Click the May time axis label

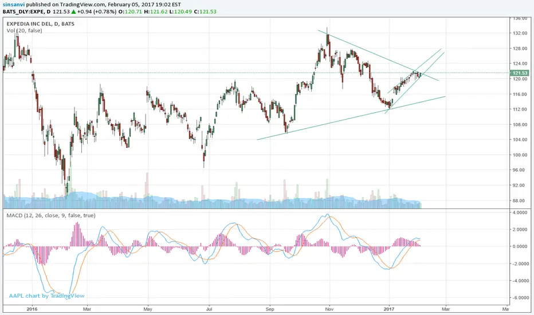pos(148,309)
